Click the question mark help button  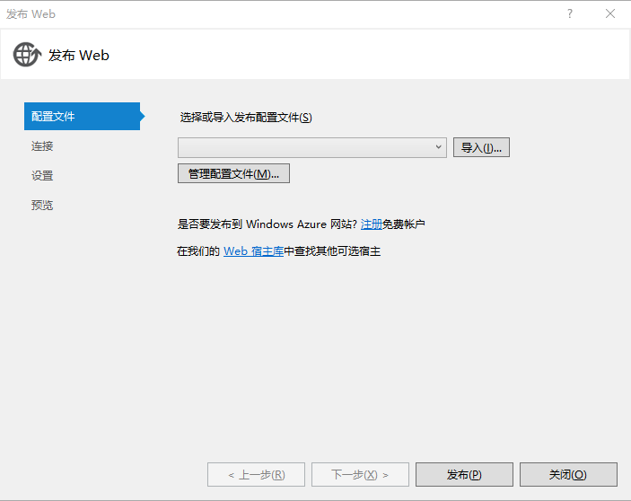pyautogui.click(x=570, y=13)
